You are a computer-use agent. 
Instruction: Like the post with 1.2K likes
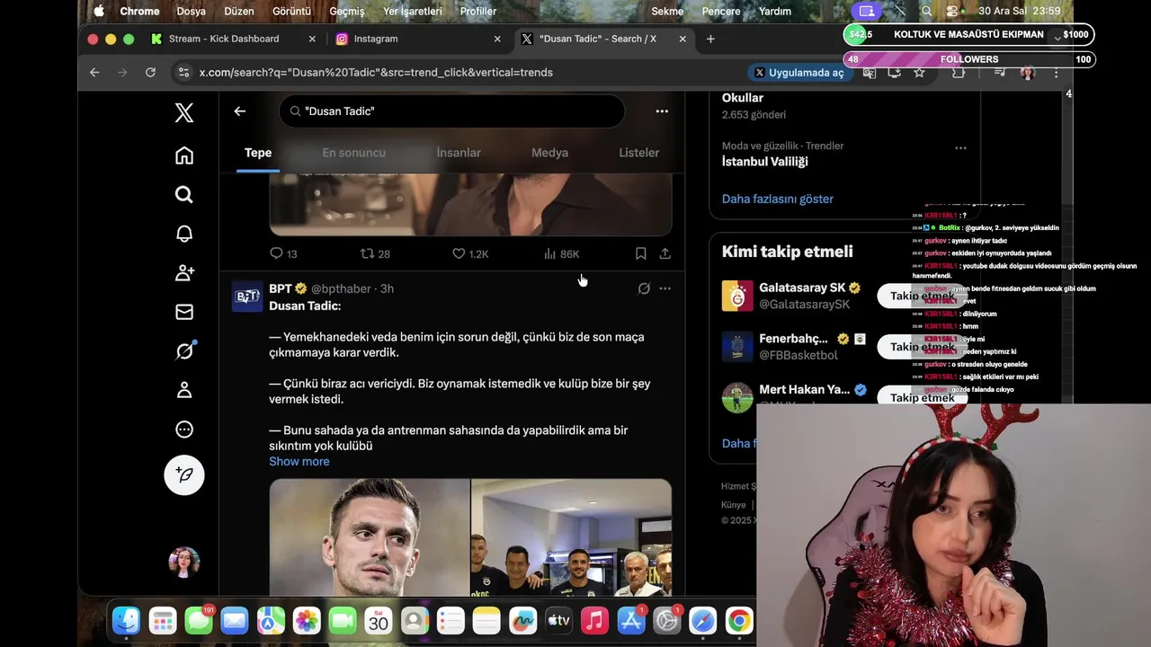click(x=469, y=254)
